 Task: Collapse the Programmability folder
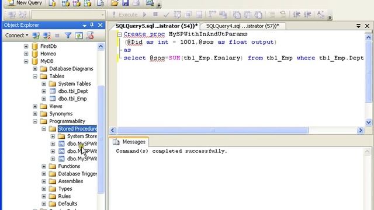(x=35, y=121)
